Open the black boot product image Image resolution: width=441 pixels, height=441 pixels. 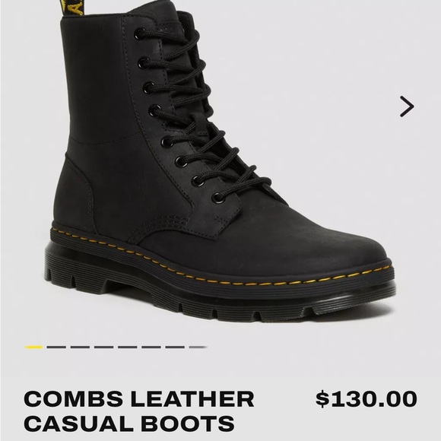click(x=220, y=160)
